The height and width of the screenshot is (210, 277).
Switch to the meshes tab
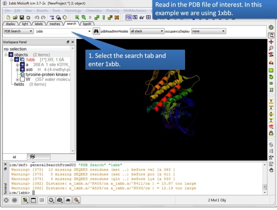[x=55, y=24]
